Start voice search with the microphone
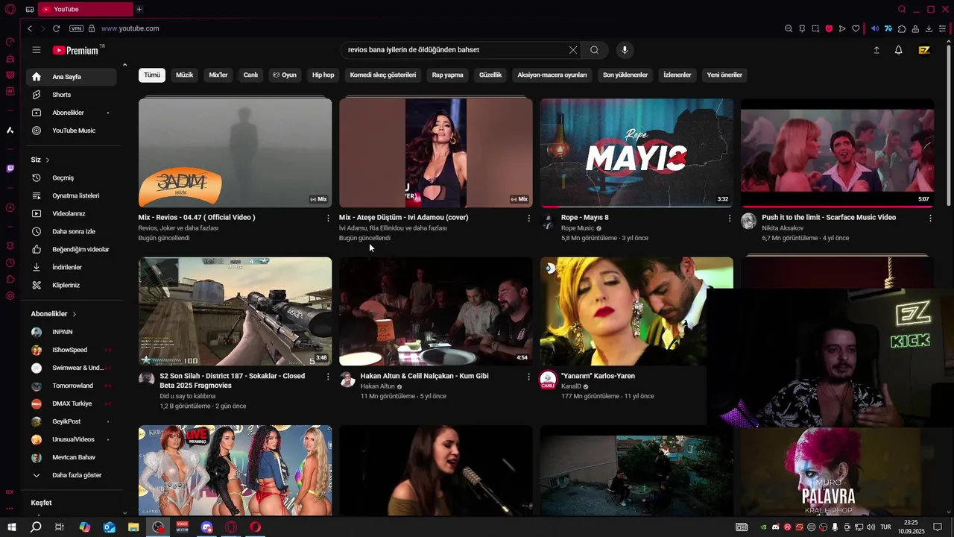 [x=625, y=50]
